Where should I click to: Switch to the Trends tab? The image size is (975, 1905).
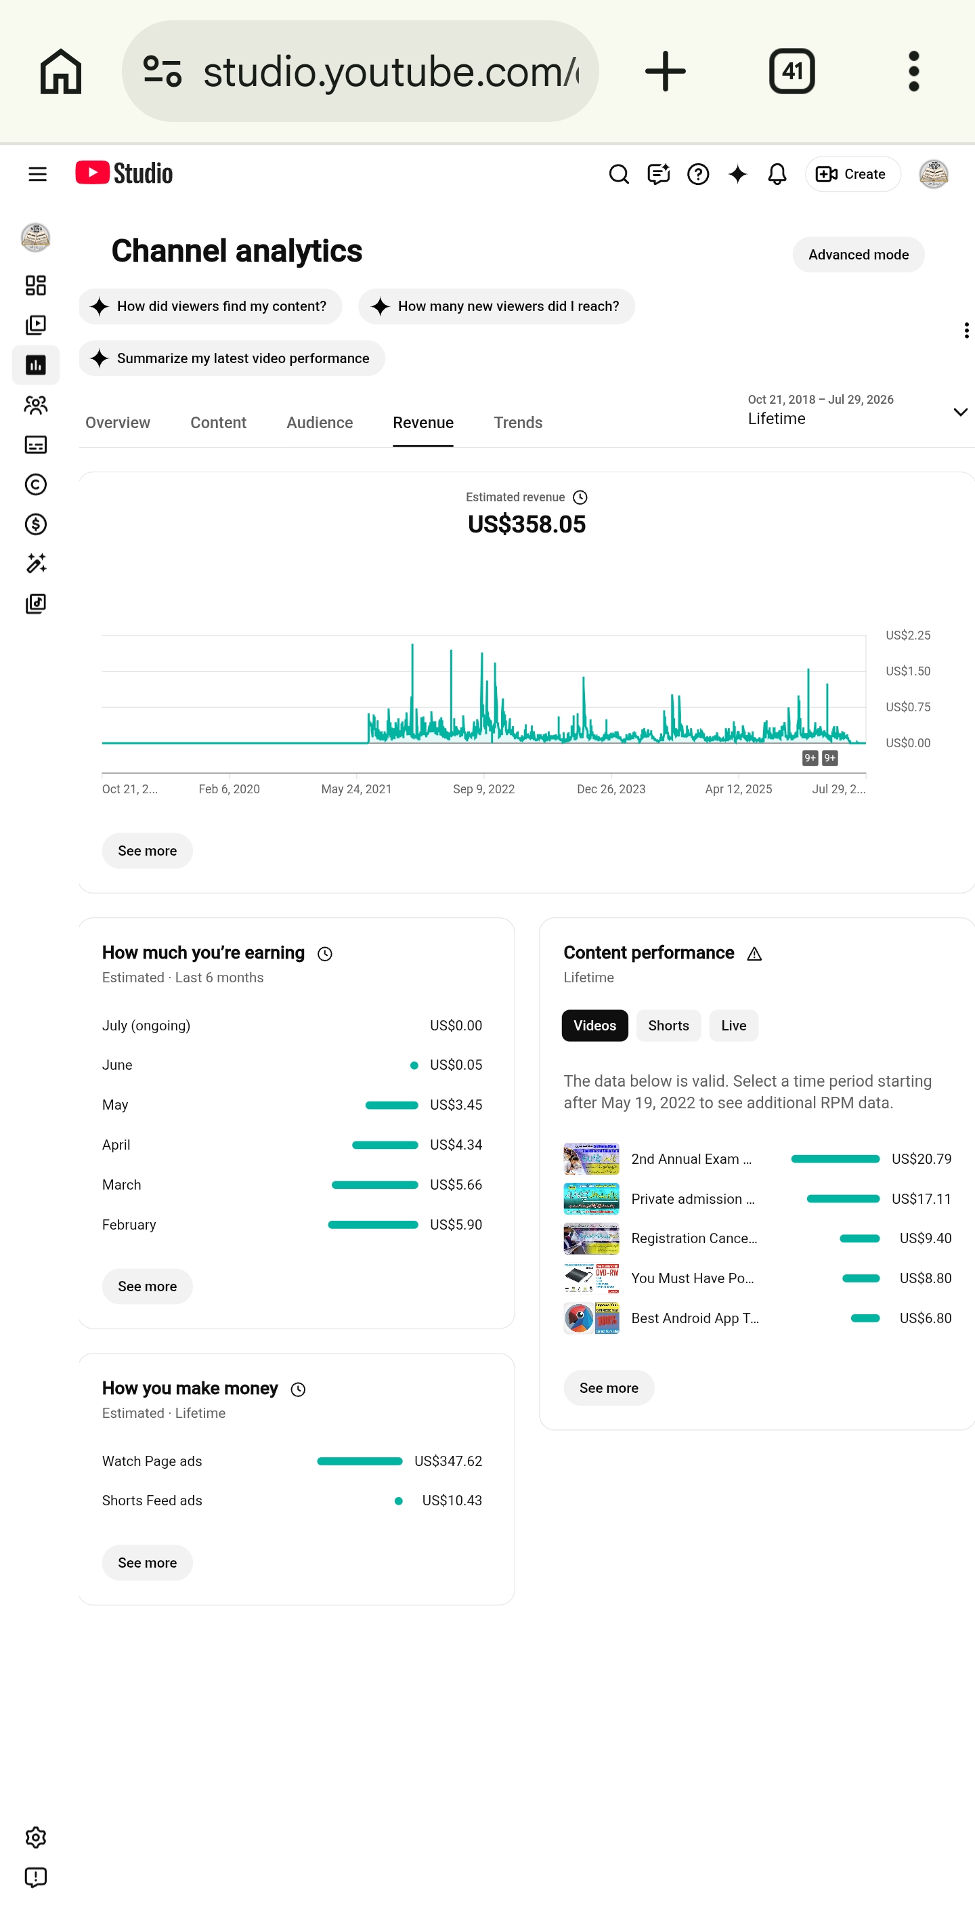coord(518,423)
